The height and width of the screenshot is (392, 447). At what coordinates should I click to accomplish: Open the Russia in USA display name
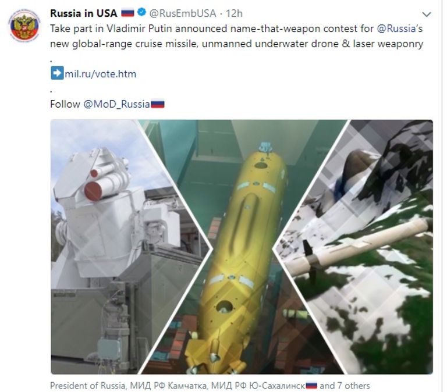84,13
